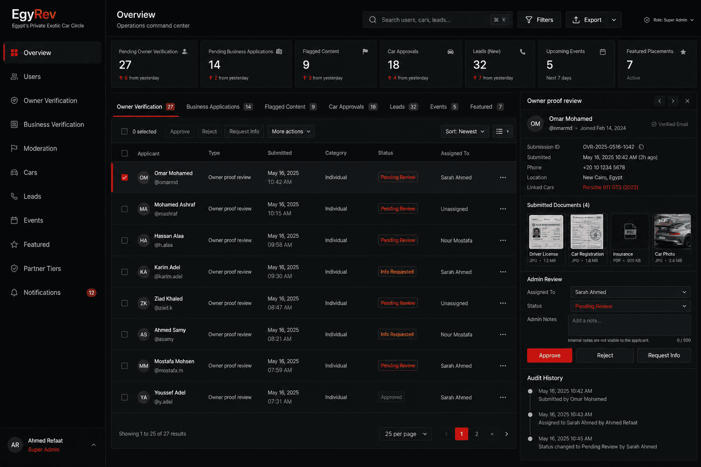Switch to Flagged Content tab
701x467 pixels.
[x=291, y=107]
